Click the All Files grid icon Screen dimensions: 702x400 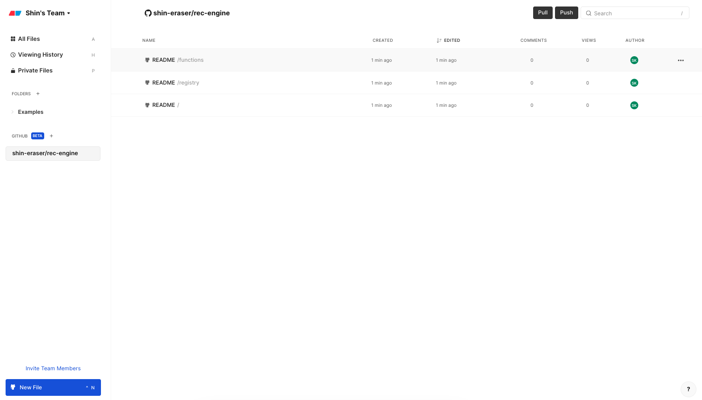coord(13,39)
